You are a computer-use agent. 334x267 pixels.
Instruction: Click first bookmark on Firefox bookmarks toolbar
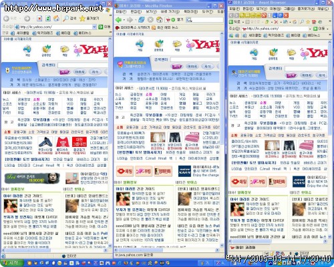132,27
